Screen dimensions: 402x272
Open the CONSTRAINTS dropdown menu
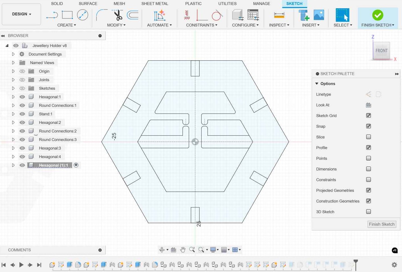pos(202,25)
